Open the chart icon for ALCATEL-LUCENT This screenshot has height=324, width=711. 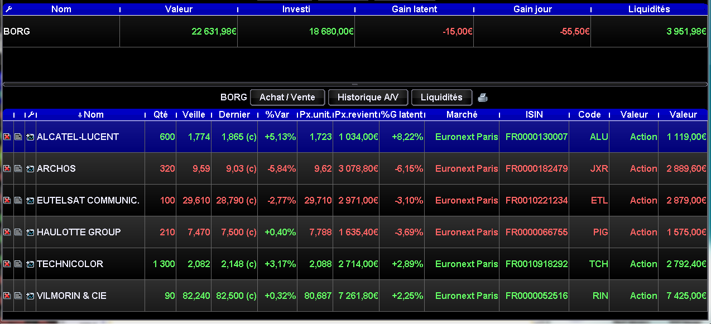pyautogui.click(x=30, y=137)
